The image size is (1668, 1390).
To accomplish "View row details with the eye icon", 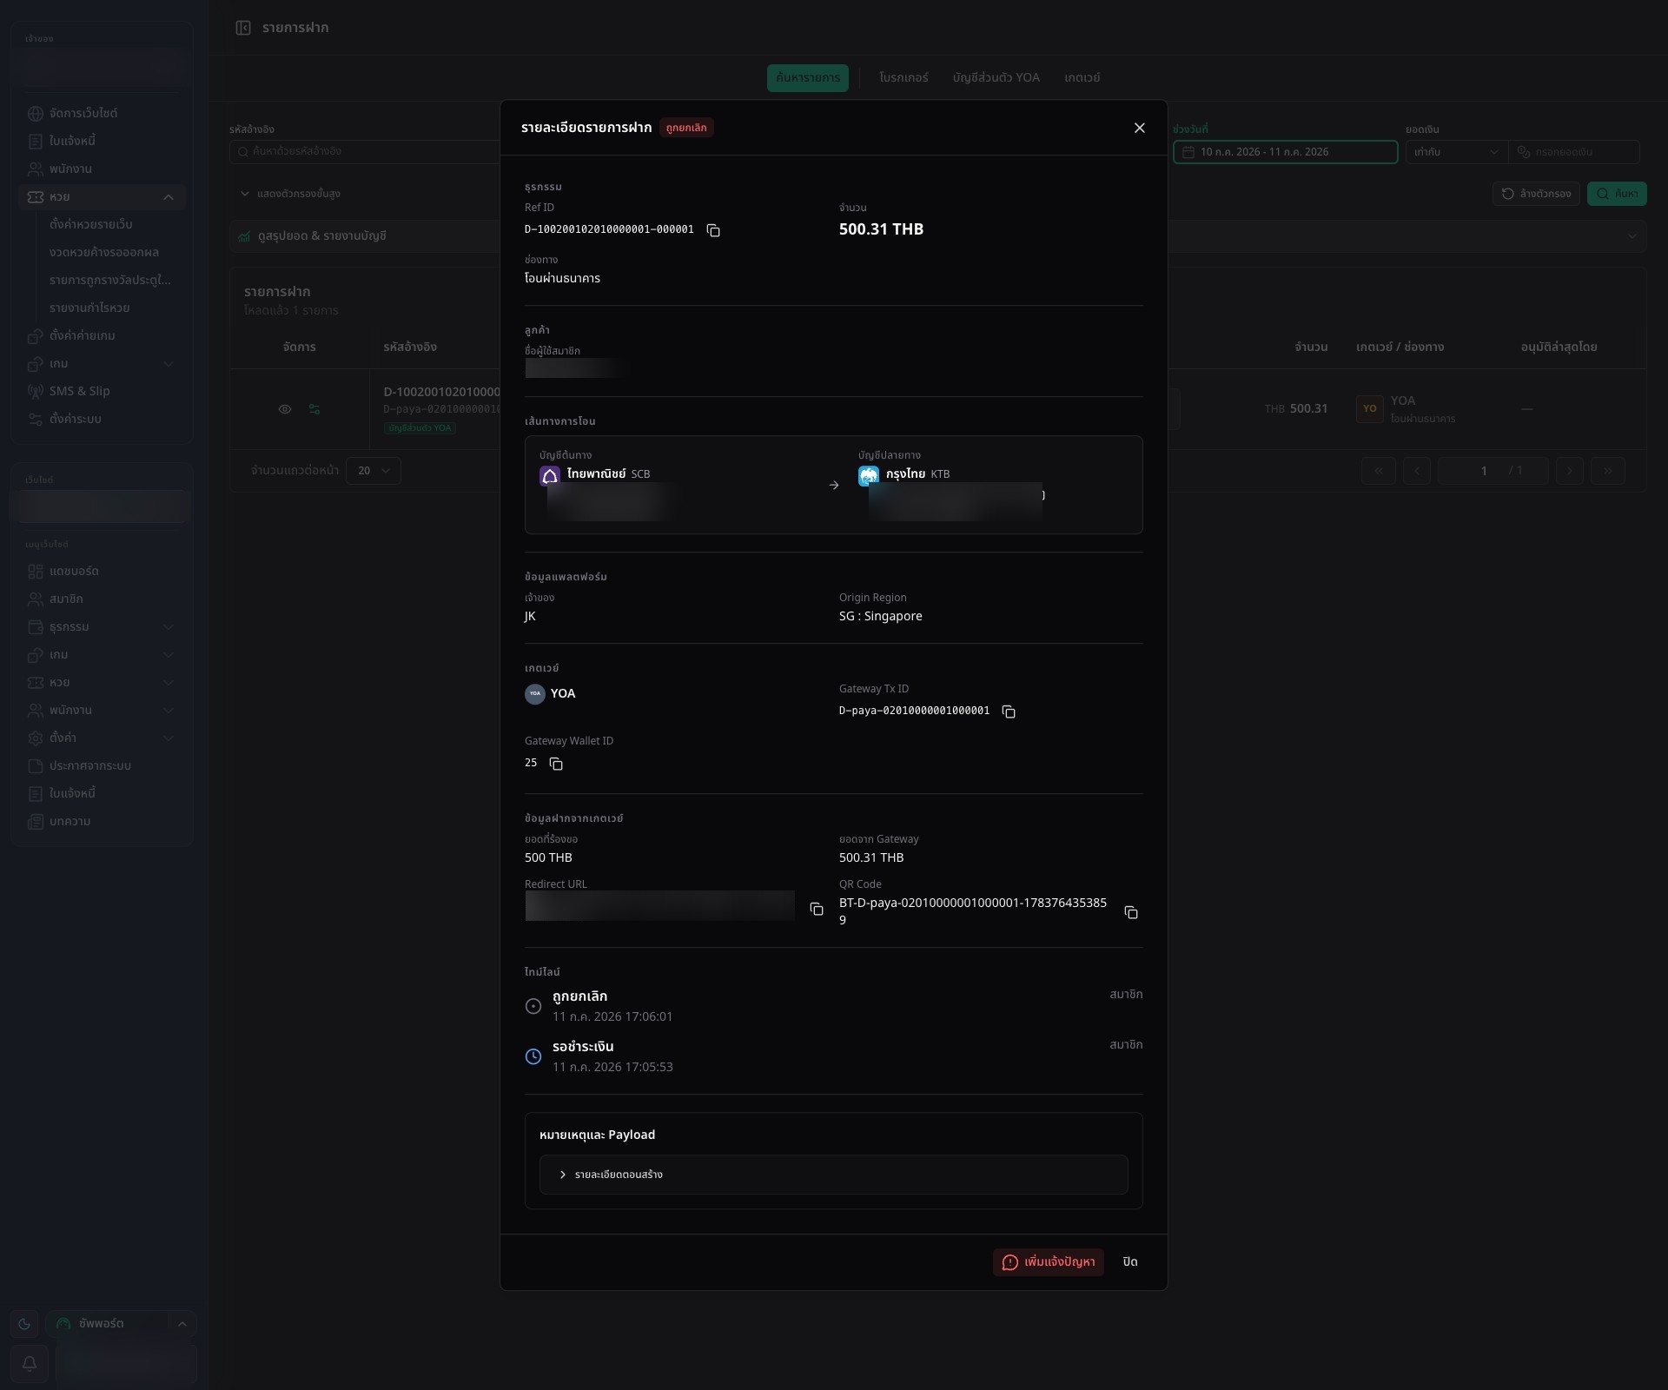I will [285, 409].
